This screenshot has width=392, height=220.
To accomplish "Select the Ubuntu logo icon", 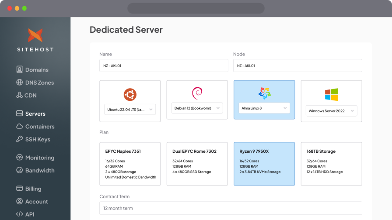I will (130, 95).
